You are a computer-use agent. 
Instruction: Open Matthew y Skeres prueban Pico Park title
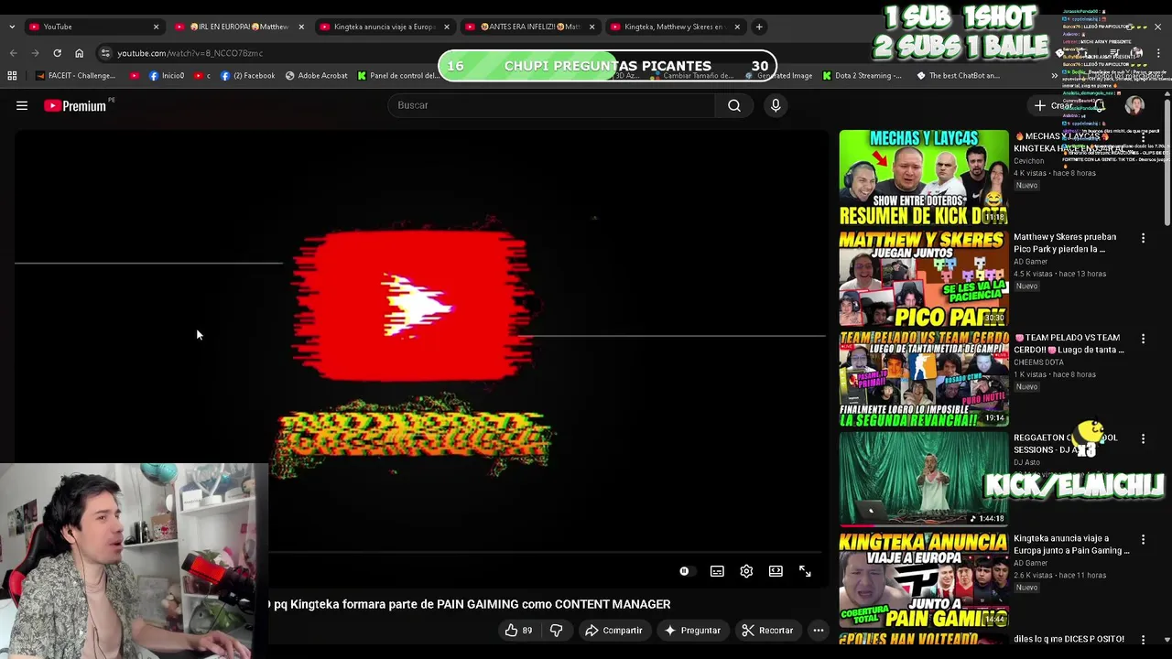(1065, 243)
